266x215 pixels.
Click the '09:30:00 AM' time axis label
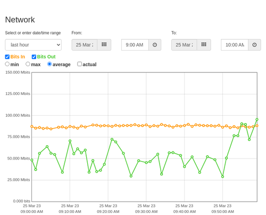146,212
